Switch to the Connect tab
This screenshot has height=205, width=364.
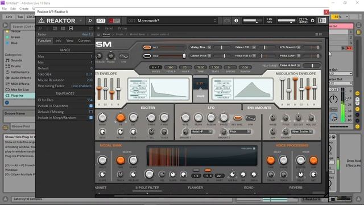pos(84,40)
